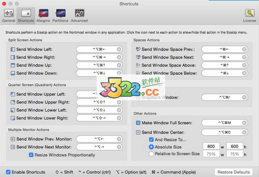Disable the Enable Shortcuts checkbox
259x177 pixels.
[x=8, y=172]
